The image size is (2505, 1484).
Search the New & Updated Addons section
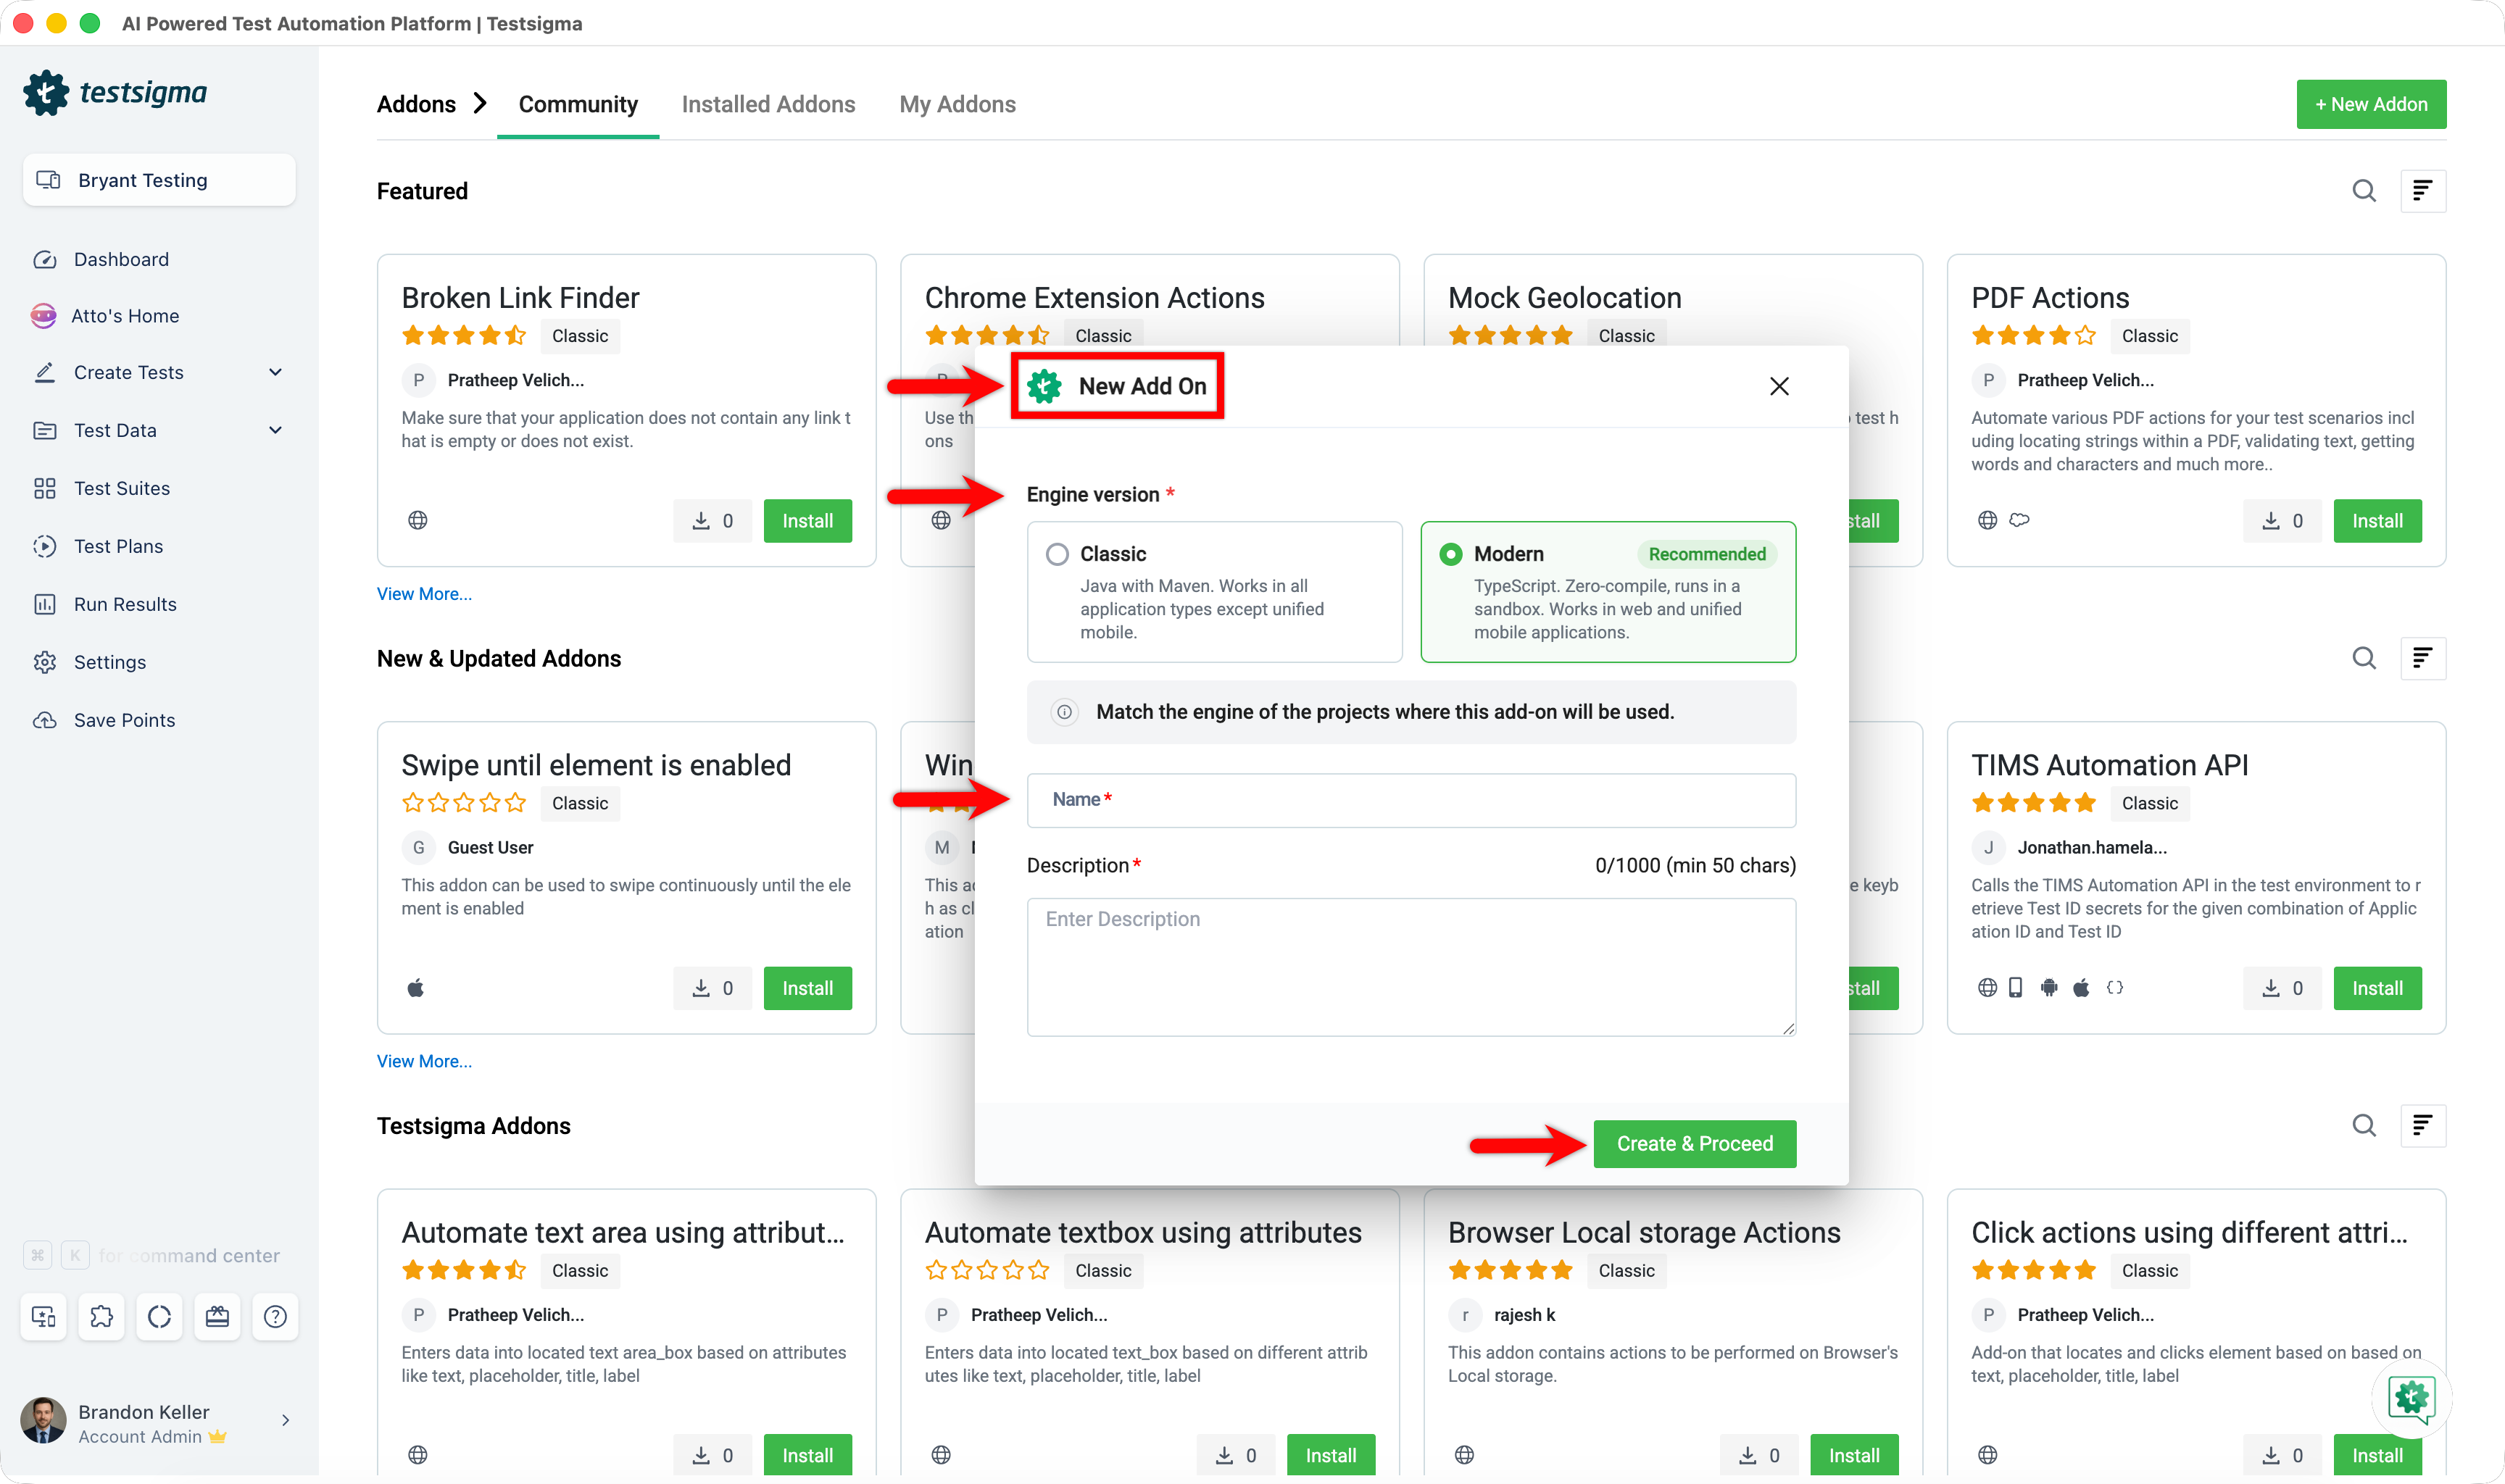(2363, 658)
